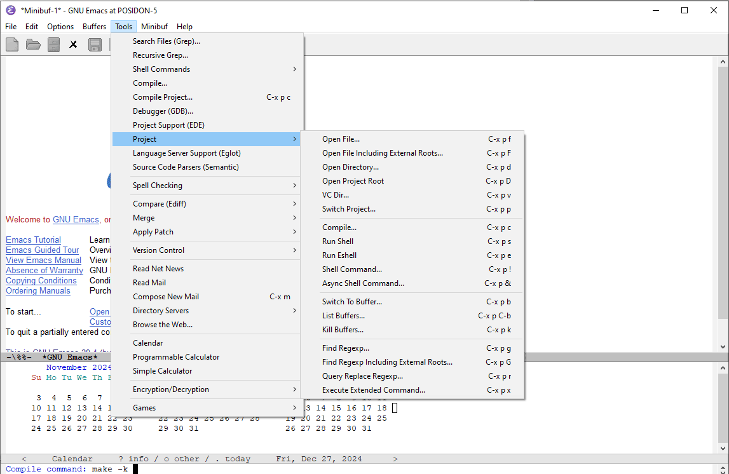Image resolution: width=729 pixels, height=474 pixels.
Task: Click the top window's scrollbar up arrow
Action: (723, 62)
